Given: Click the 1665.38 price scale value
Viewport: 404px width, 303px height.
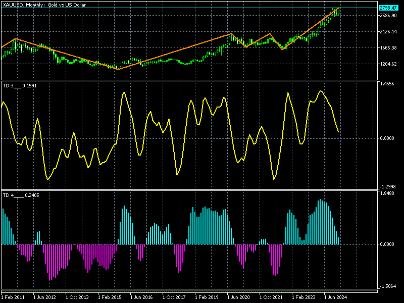Looking at the screenshot, I should [388, 48].
